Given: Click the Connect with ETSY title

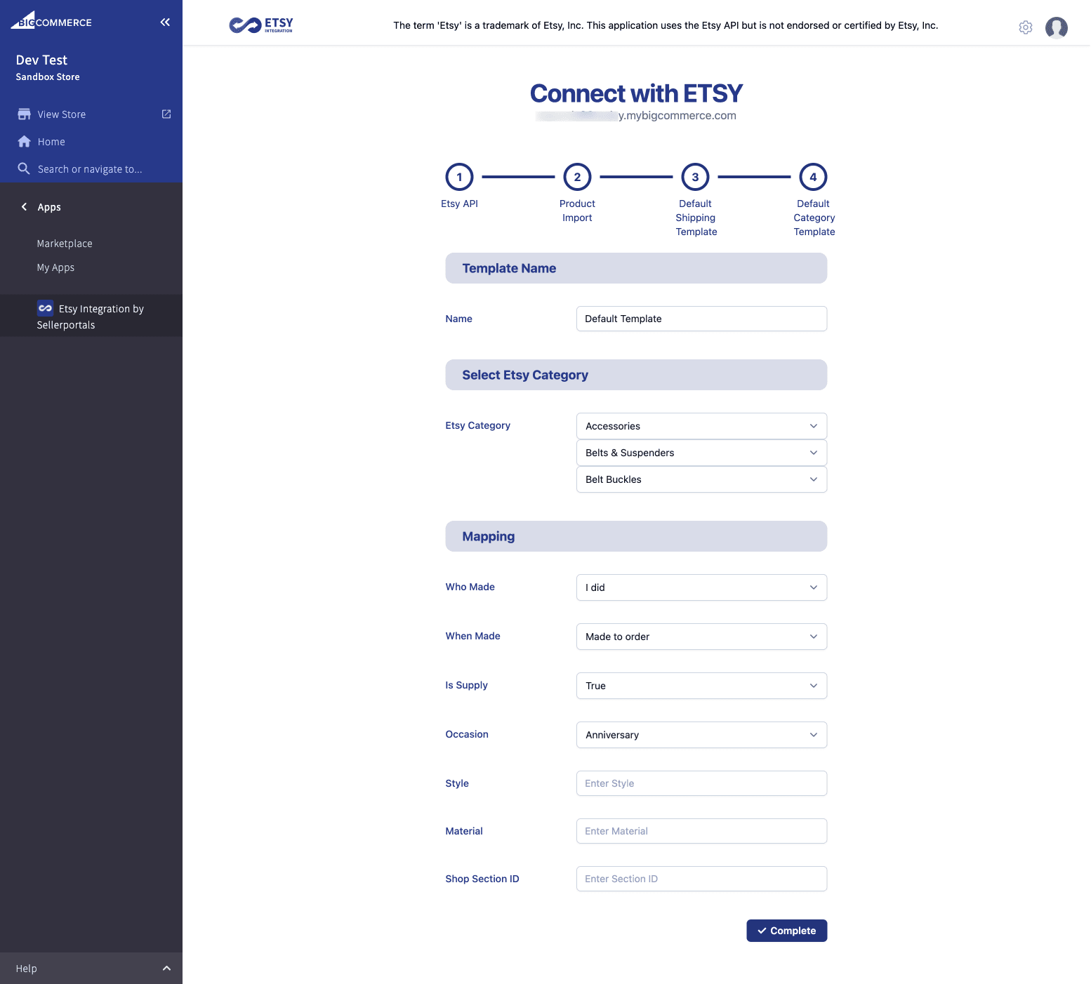Looking at the screenshot, I should (636, 93).
